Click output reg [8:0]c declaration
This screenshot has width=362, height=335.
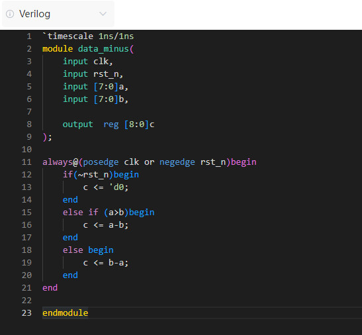(x=109, y=124)
